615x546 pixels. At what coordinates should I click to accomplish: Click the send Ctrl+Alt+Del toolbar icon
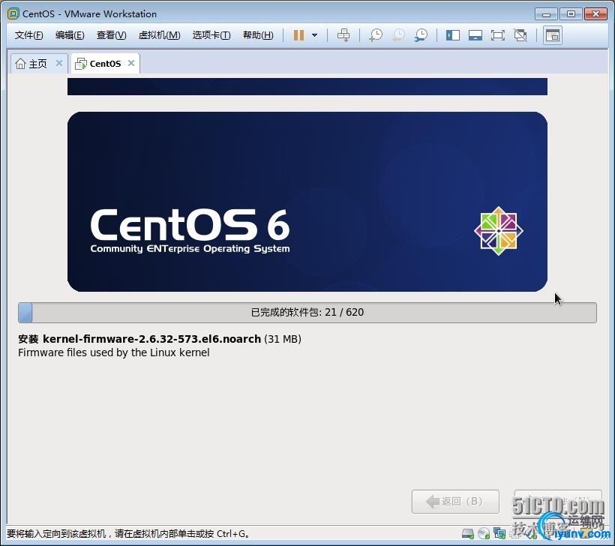343,35
